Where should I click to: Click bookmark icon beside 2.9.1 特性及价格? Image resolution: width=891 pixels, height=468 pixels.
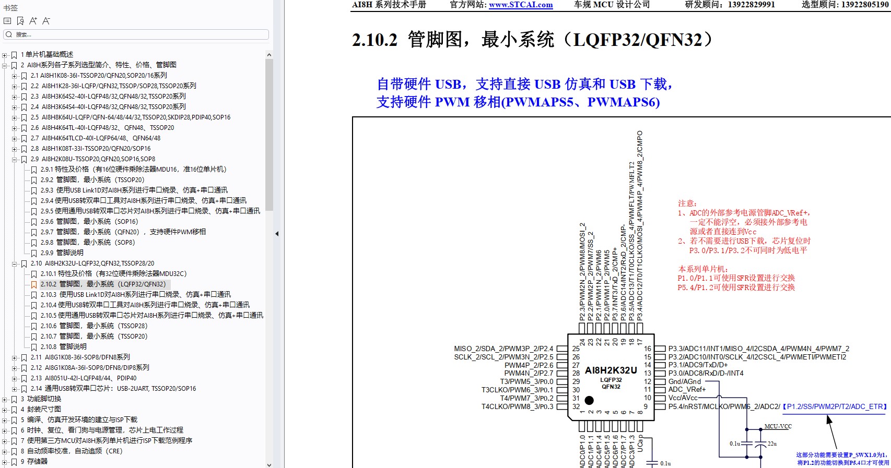tap(34, 170)
